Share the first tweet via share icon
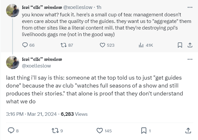198x140 pixels. point(190,45)
